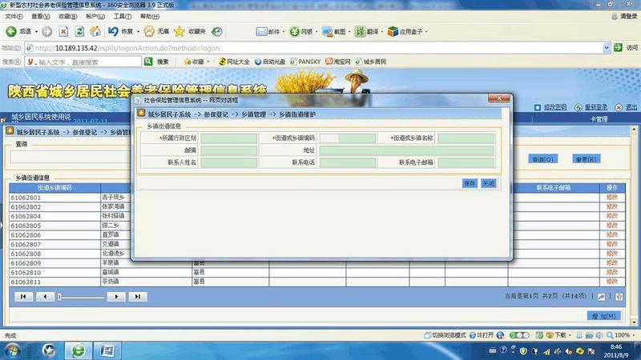Click the 截图 screenshot tool icon
The width and height of the screenshot is (641, 360).
click(x=328, y=31)
